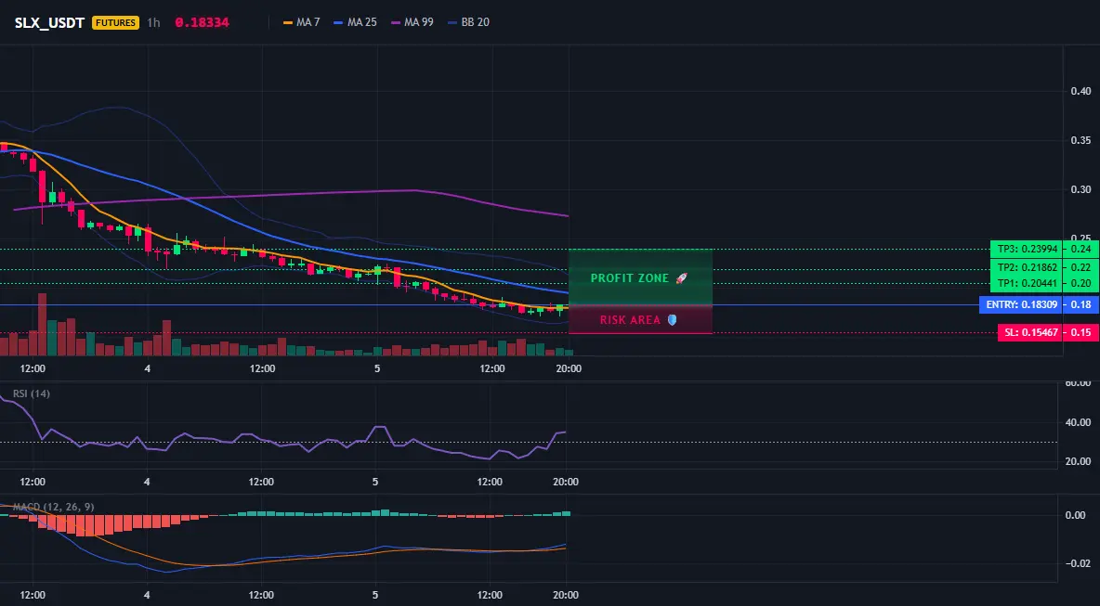This screenshot has width=1100, height=606.
Task: Select the 1h timeframe label
Action: coord(153,22)
